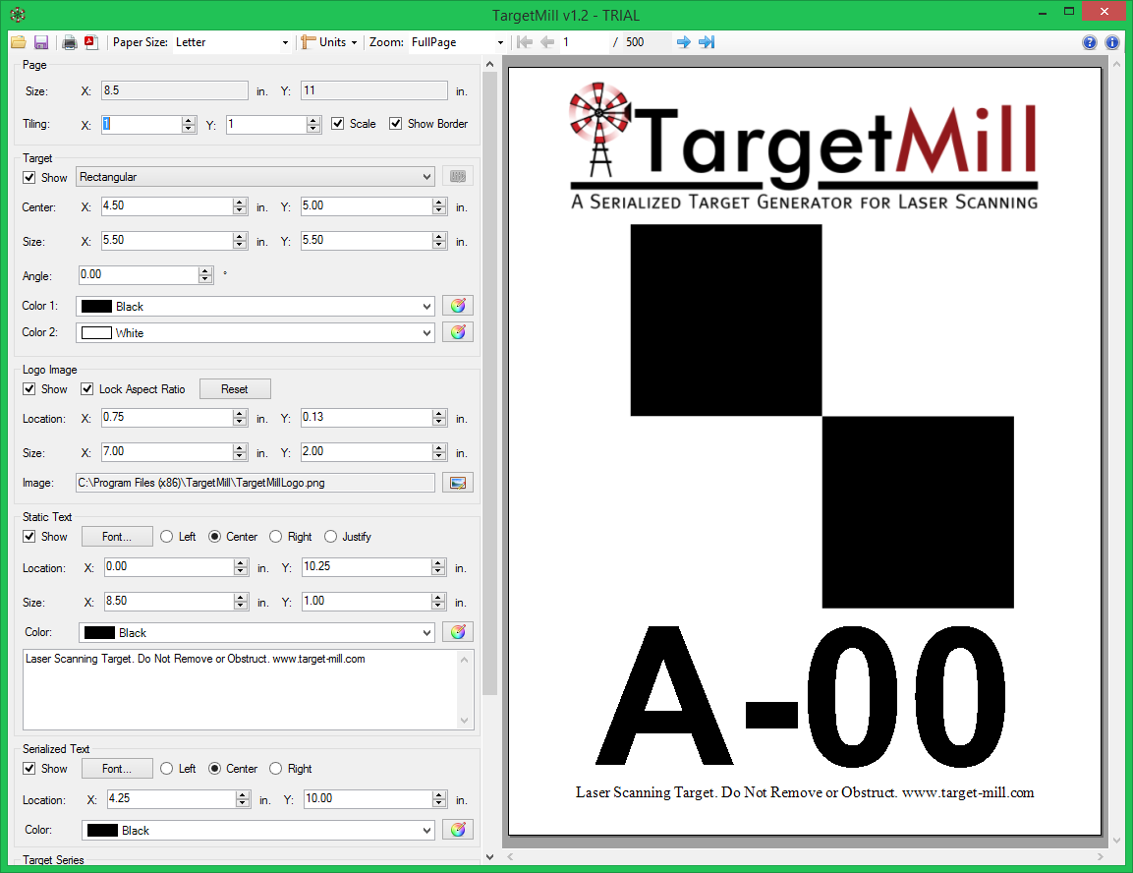
Task: Toggle the Show Border checkbox
Action: point(395,124)
